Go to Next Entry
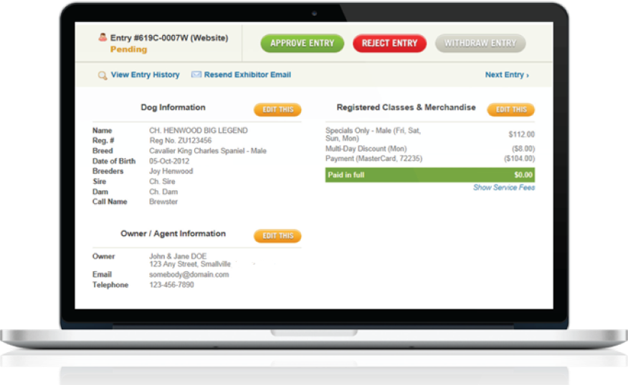 click(507, 75)
